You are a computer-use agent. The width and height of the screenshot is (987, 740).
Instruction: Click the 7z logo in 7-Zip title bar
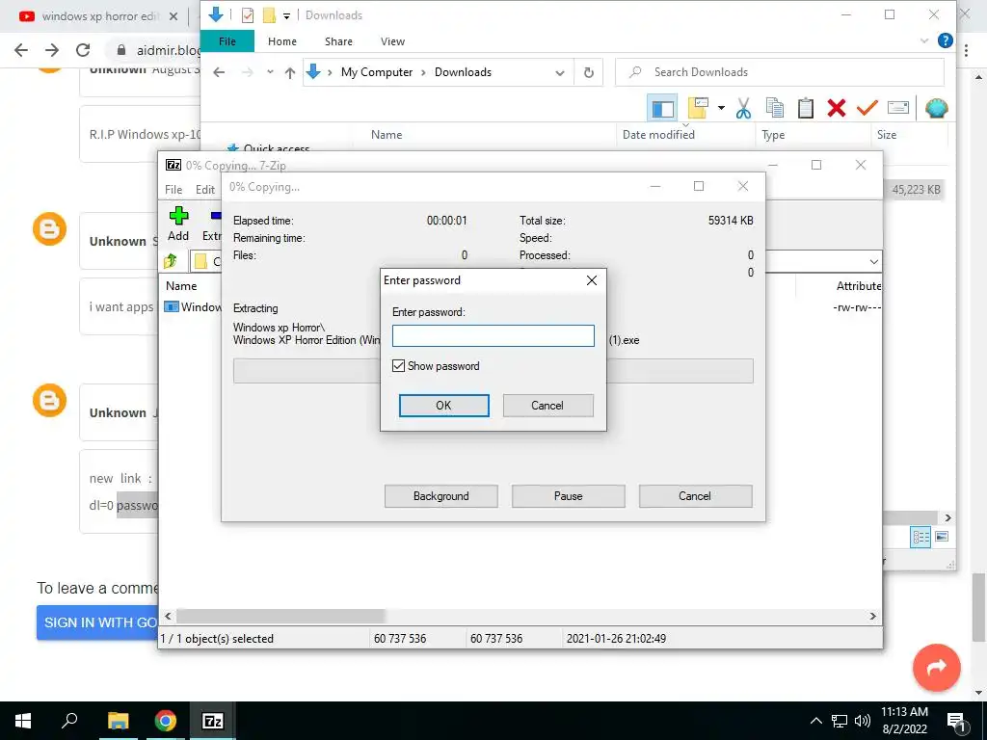coord(173,165)
